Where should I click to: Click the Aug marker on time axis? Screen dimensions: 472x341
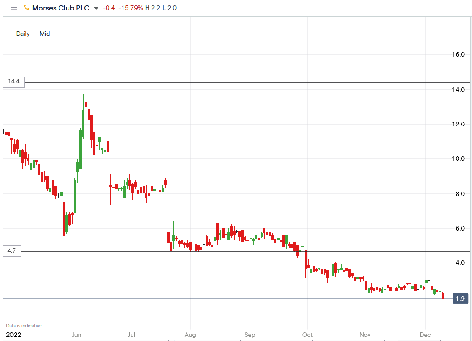click(x=190, y=335)
